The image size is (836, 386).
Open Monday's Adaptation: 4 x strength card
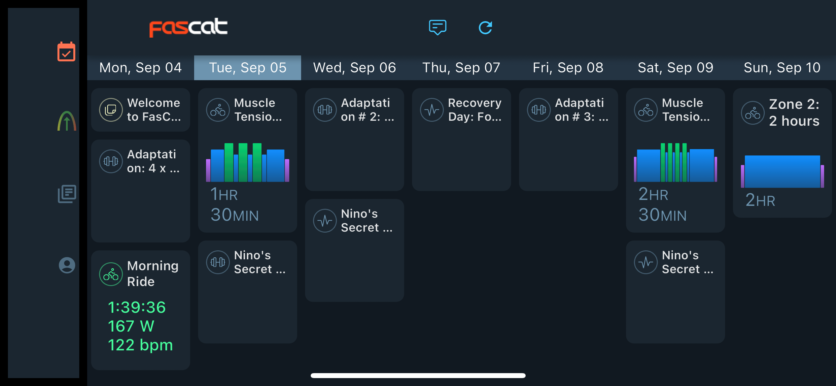pos(141,191)
